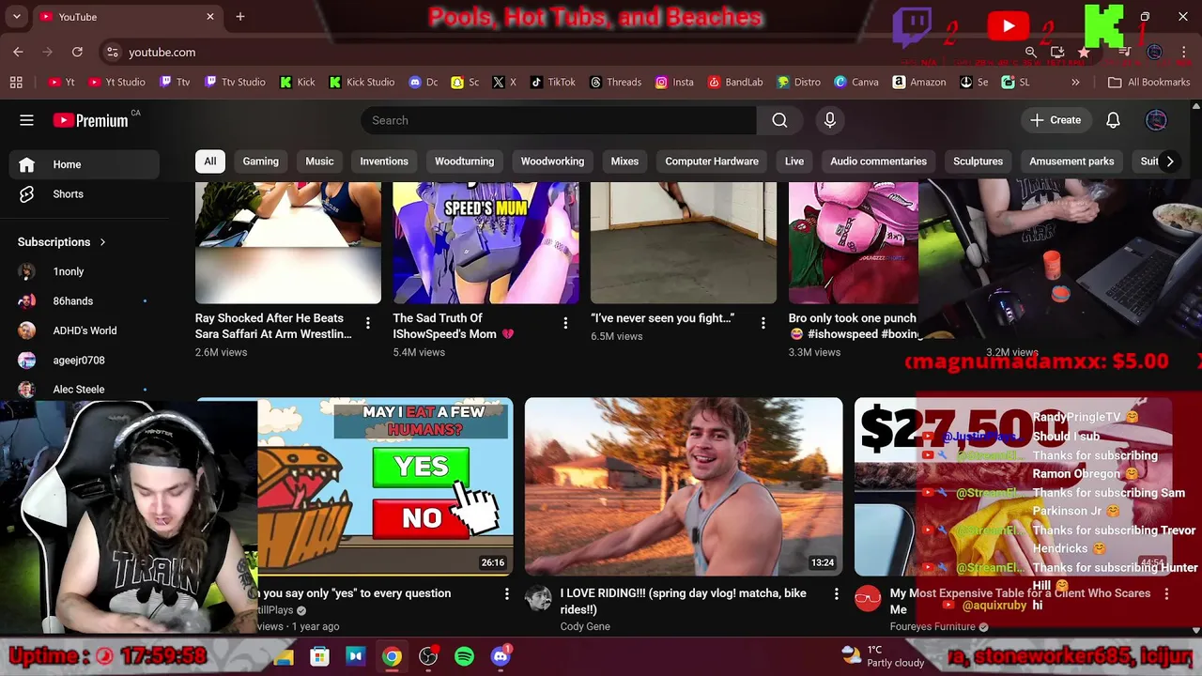Open the Speed's Mum video thumbnail
1202x676 pixels.
coord(485,243)
